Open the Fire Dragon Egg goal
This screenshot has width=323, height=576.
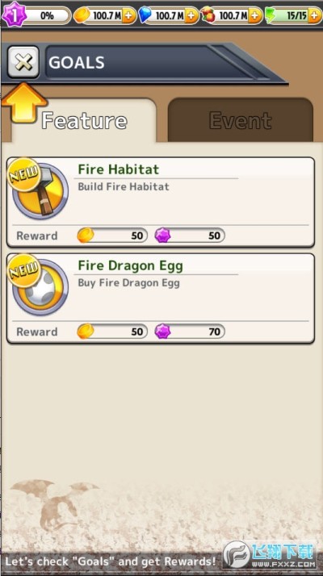coord(161,298)
